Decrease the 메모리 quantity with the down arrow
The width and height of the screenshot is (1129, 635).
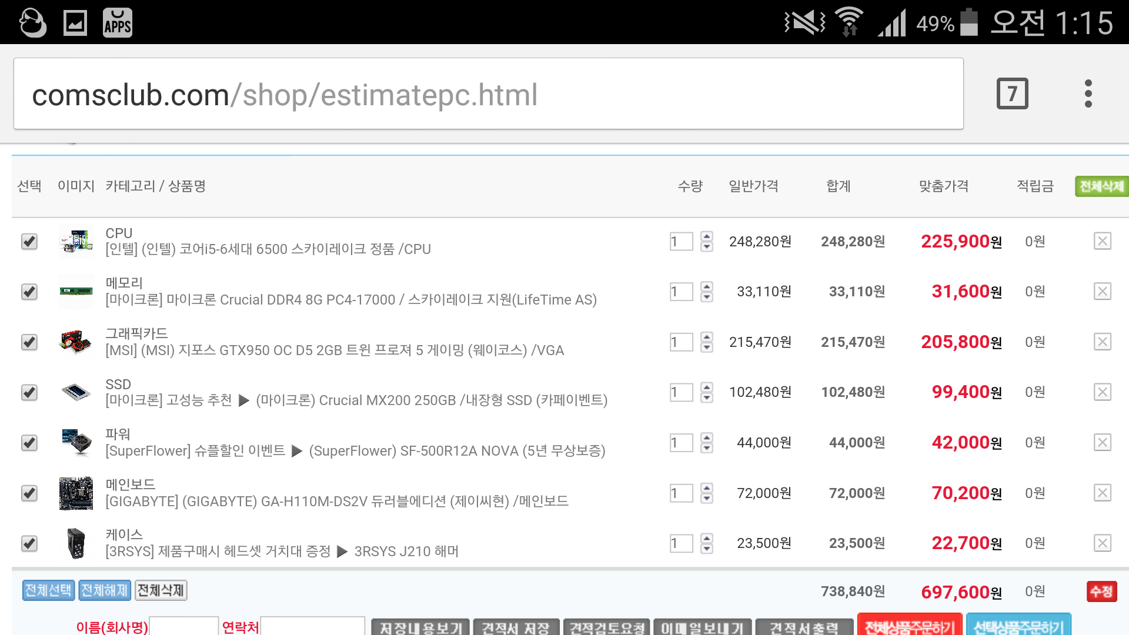point(707,298)
